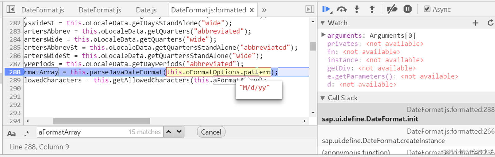Switch to the Date.js tab
The width and height of the screenshot is (495, 157).
point(146,10)
